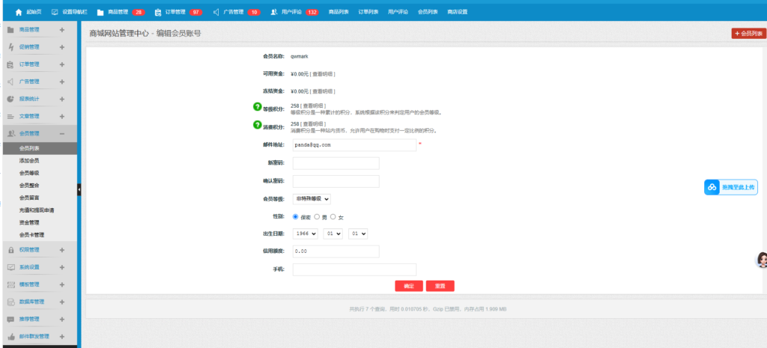Click the green help icon beside 等级积分
This screenshot has width=767, height=348.
(257, 106)
